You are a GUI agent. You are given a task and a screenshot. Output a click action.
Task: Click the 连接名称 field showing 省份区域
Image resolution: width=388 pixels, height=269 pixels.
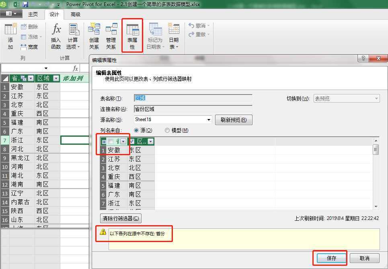tap(193, 109)
